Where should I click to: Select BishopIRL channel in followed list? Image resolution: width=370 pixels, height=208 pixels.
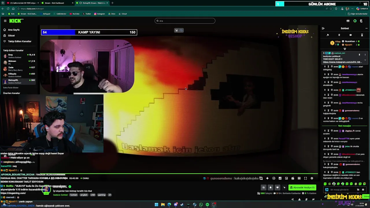coord(18,81)
